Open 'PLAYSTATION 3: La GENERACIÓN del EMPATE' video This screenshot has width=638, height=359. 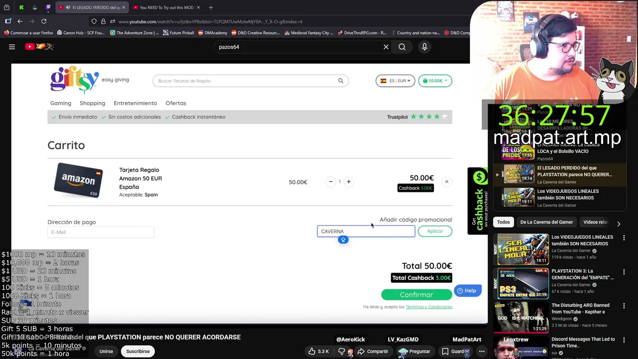pos(582,274)
